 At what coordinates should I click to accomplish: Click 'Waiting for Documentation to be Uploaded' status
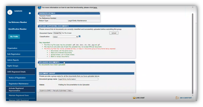pyautogui.click(x=74, y=85)
